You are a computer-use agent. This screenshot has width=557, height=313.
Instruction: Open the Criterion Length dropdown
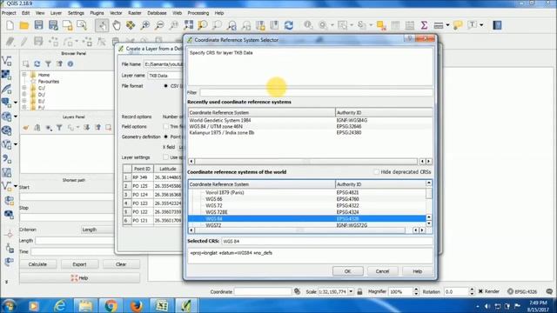tap(97, 230)
